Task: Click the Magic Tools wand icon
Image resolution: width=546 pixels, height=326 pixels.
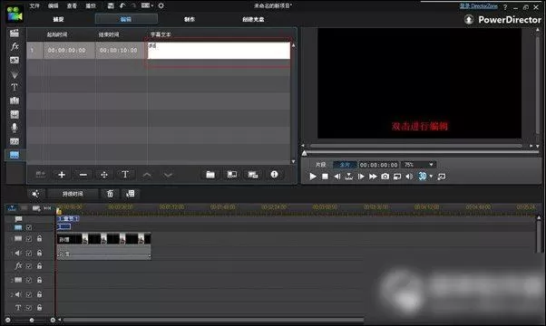Action: click(x=35, y=194)
